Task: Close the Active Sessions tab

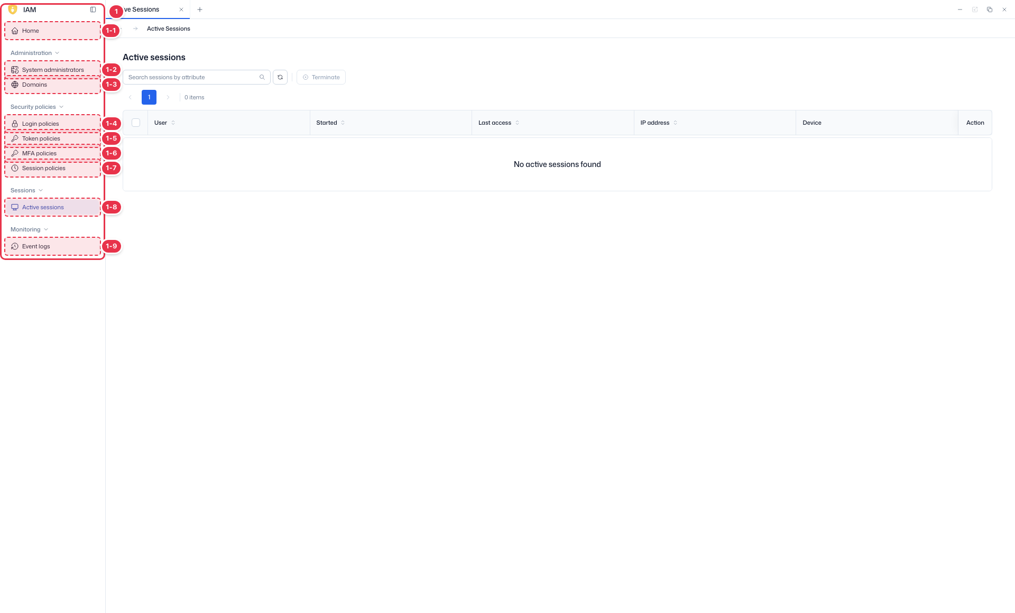Action: 181,10
